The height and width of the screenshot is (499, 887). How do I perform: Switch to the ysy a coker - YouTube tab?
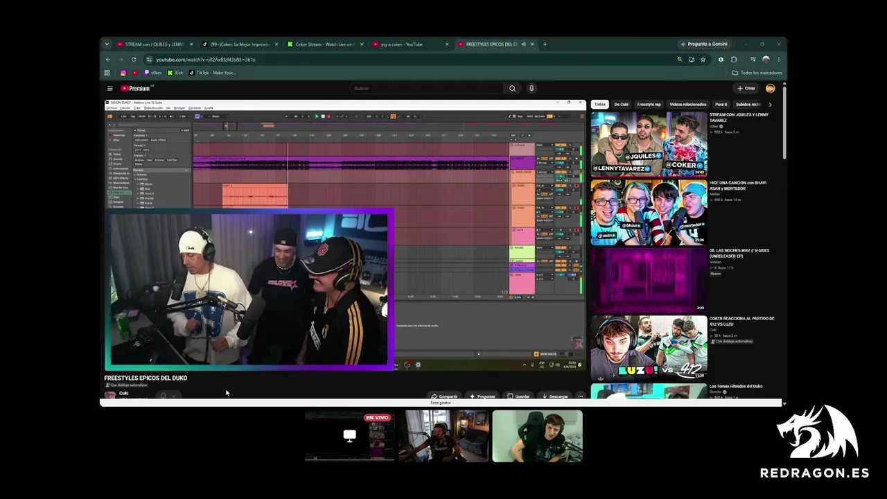[410, 44]
